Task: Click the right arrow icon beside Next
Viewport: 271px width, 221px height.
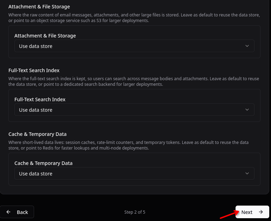Action: (x=261, y=212)
